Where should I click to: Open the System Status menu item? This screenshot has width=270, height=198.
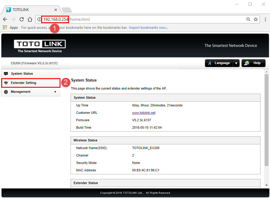tap(31, 74)
